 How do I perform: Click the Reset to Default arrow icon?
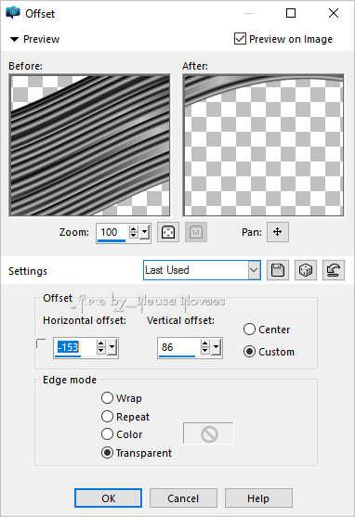click(334, 270)
